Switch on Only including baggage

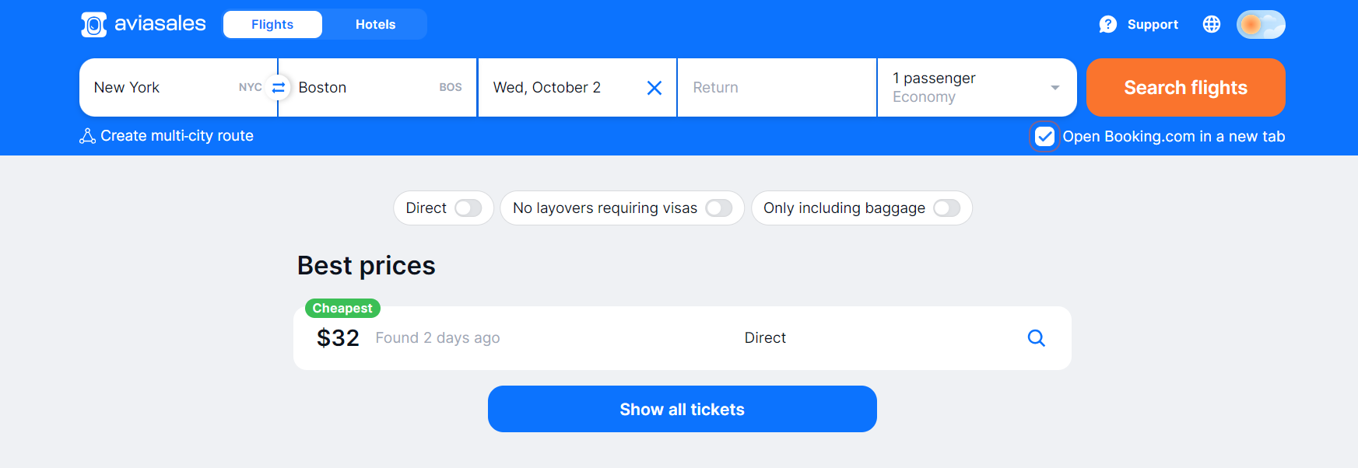[x=947, y=208]
